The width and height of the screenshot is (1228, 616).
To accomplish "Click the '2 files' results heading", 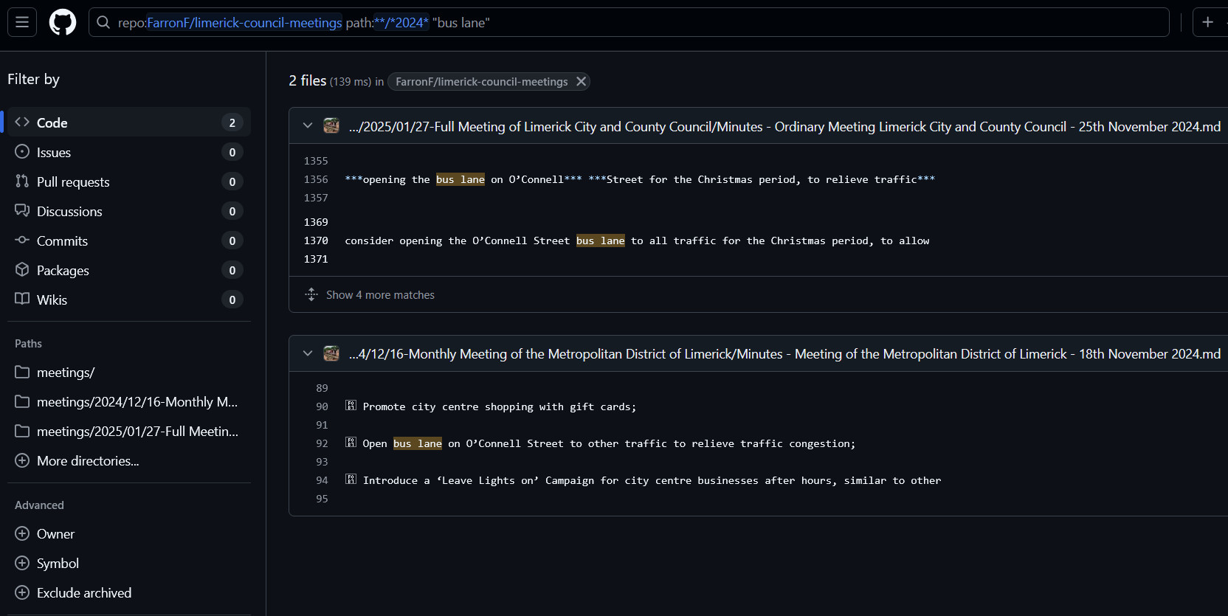I will [x=307, y=80].
